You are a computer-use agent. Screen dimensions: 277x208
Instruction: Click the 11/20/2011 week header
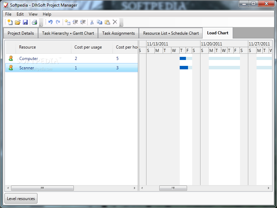click(224, 44)
